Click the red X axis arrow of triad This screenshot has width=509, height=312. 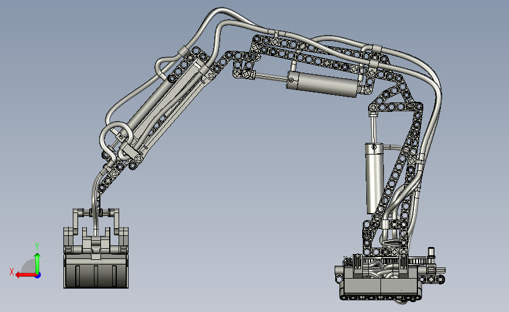(26, 275)
